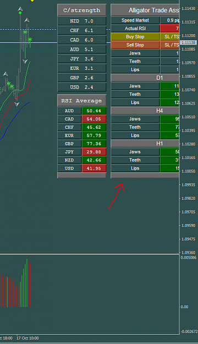Click the highlighted 1.11138 current price label
Image resolution: width=198 pixels, height=344 pixels.
point(188,42)
